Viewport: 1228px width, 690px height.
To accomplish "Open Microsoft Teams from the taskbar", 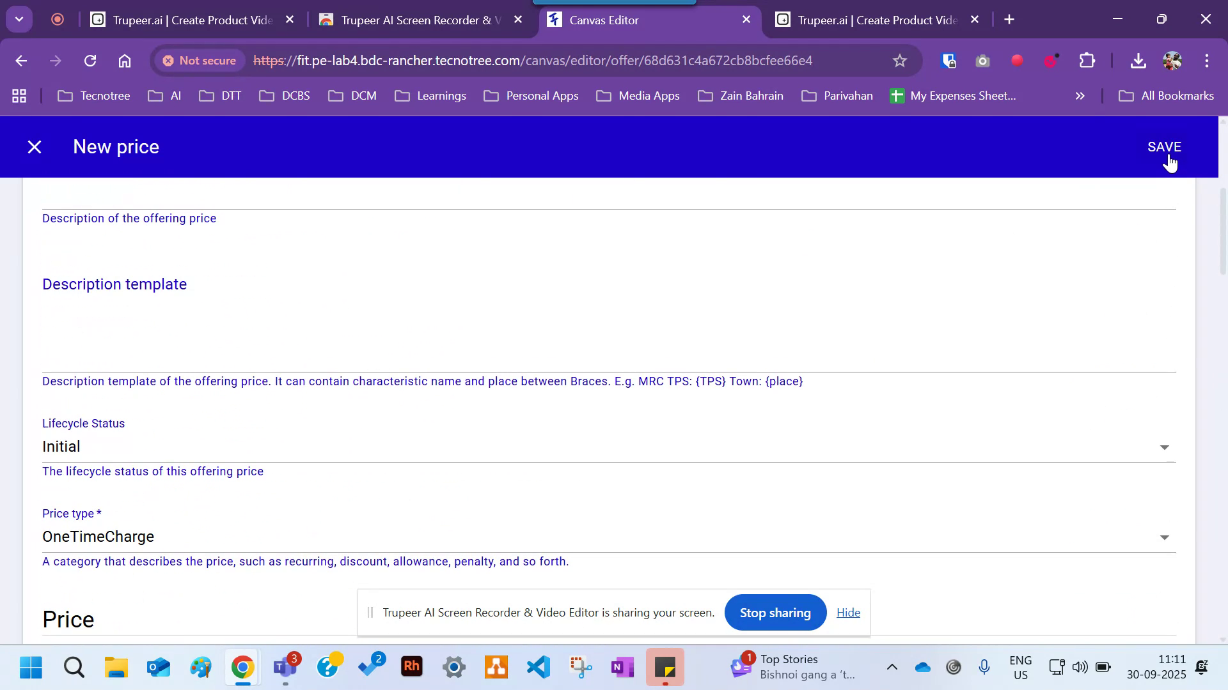I will point(285,667).
